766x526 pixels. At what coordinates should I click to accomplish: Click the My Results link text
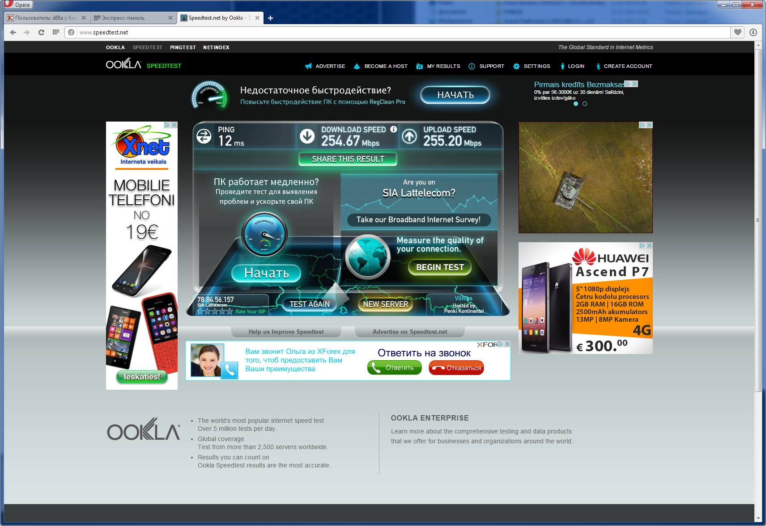pos(443,66)
